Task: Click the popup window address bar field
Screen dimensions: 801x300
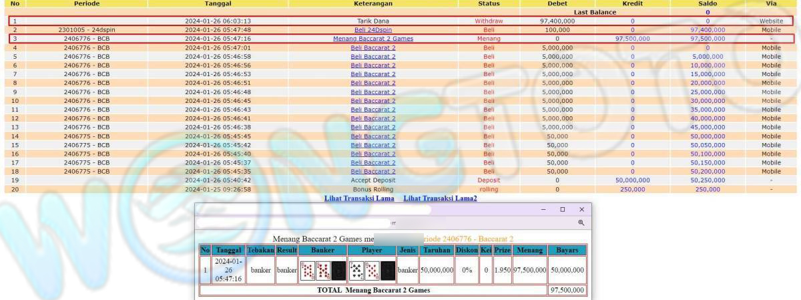Action: [x=294, y=222]
